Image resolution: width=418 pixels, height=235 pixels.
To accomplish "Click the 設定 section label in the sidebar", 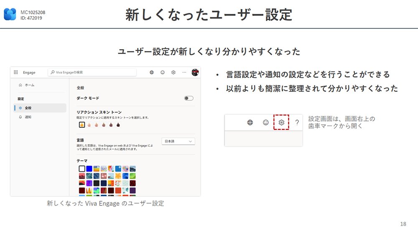I will (x=21, y=99).
